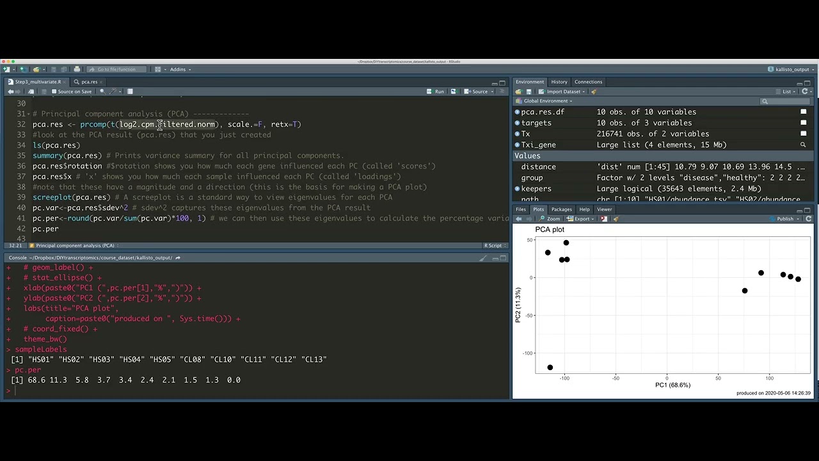819x461 pixels.
Task: Click the New File icon in main toolbar
Action: 6,69
